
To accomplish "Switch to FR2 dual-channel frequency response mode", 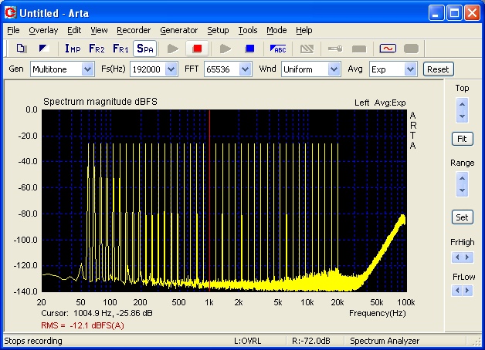I will pos(97,49).
